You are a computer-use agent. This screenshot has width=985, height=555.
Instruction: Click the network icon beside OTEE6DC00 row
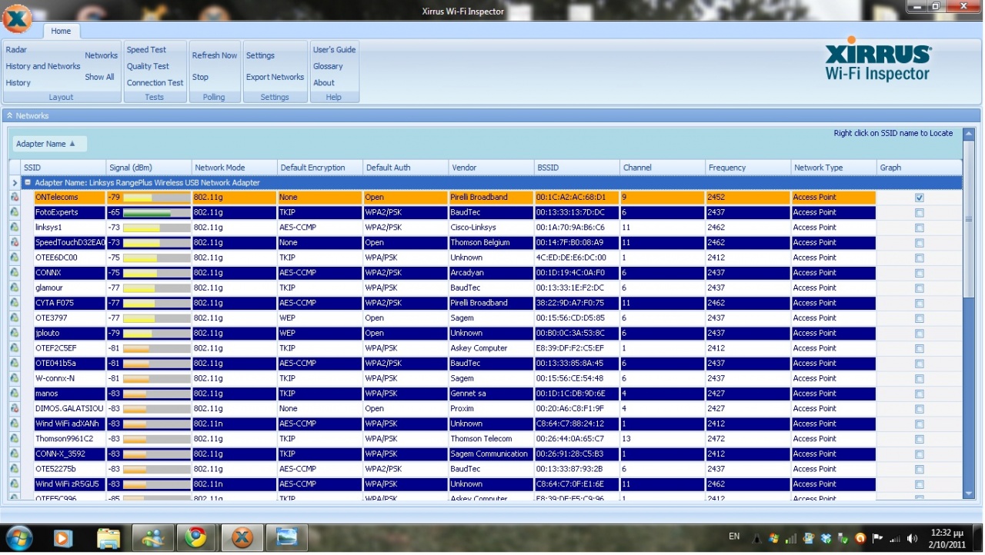click(14, 258)
